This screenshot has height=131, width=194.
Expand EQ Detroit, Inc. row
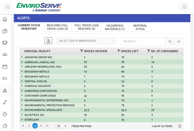(x=22, y=115)
